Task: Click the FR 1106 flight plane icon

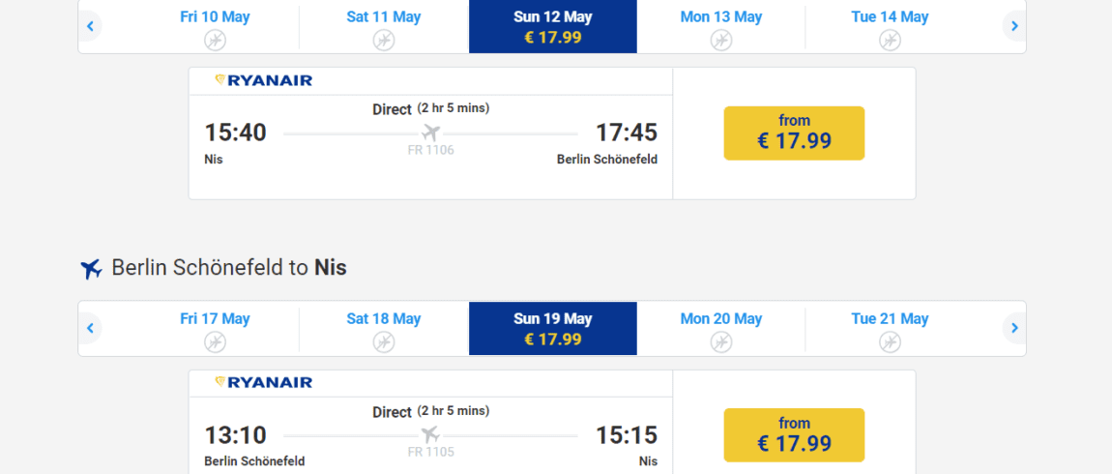Action: pyautogui.click(x=430, y=133)
